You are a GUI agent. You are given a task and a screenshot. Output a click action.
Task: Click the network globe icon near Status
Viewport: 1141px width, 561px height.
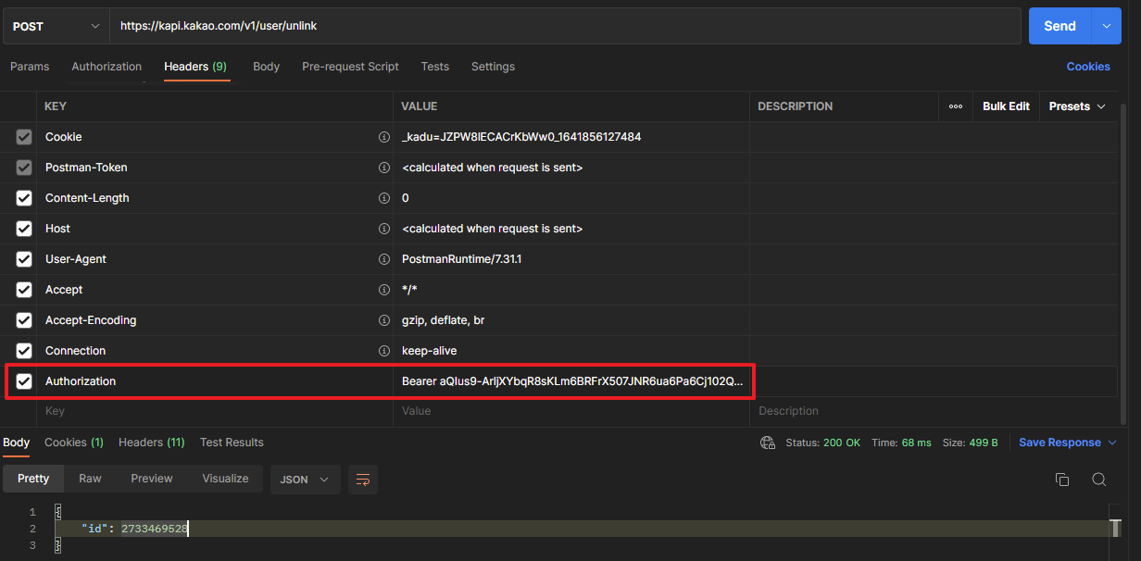(767, 443)
